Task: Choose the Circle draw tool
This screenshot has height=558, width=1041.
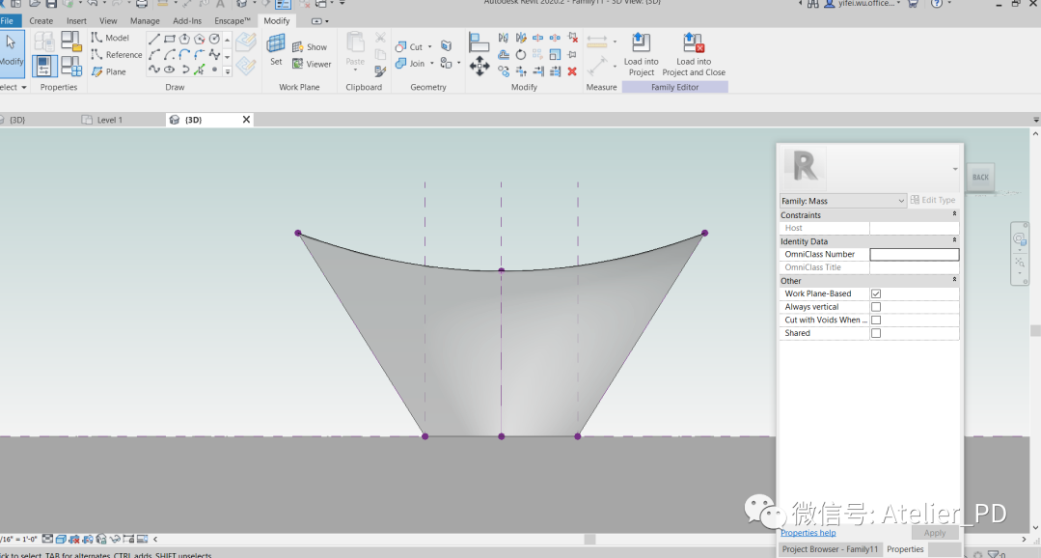Action: click(x=214, y=40)
